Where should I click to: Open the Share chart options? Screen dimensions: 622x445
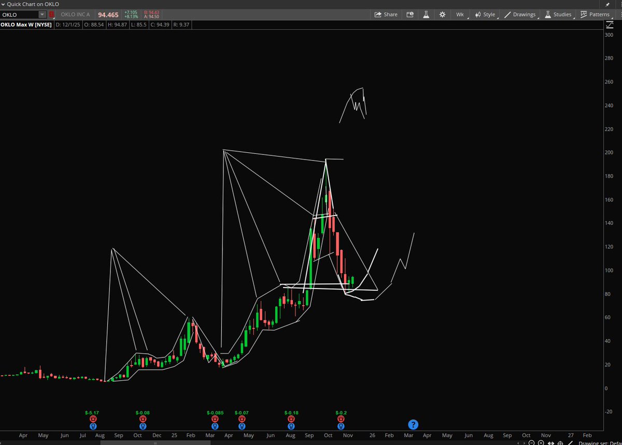386,14
